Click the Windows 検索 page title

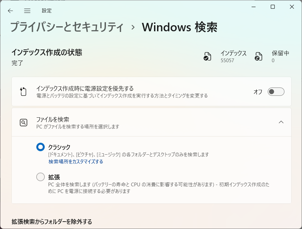coord(180,27)
